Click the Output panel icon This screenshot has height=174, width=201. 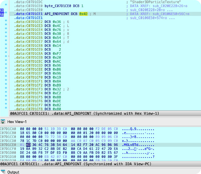[x=3, y=172]
